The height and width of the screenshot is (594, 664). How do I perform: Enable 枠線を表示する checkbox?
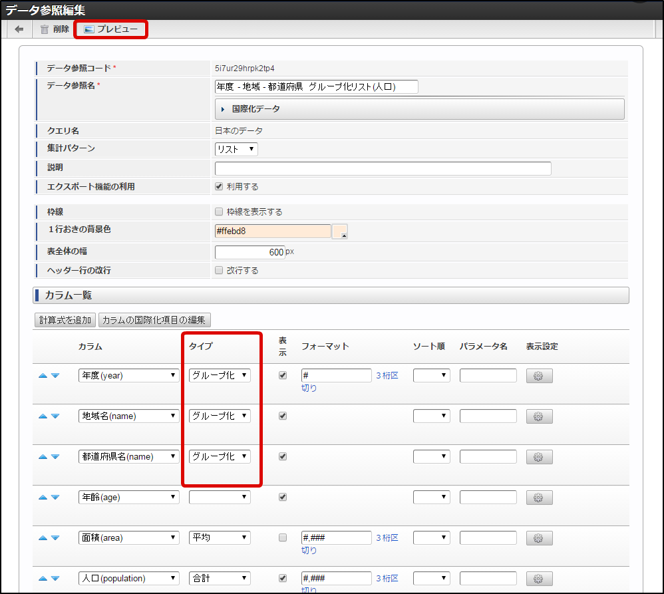[219, 212]
